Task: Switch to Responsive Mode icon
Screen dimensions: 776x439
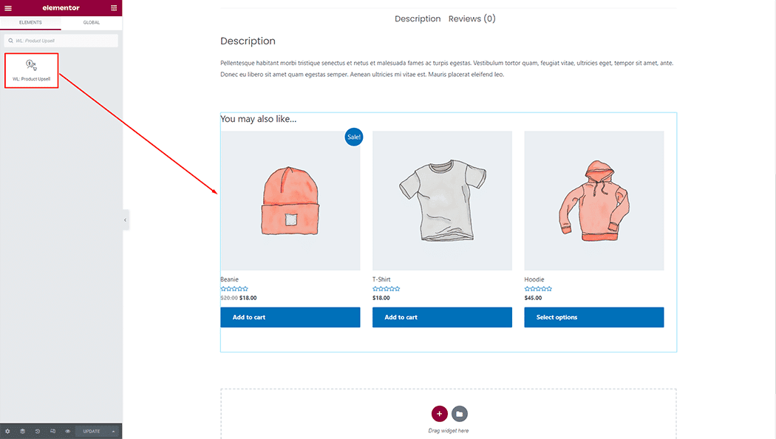Action: pos(52,430)
